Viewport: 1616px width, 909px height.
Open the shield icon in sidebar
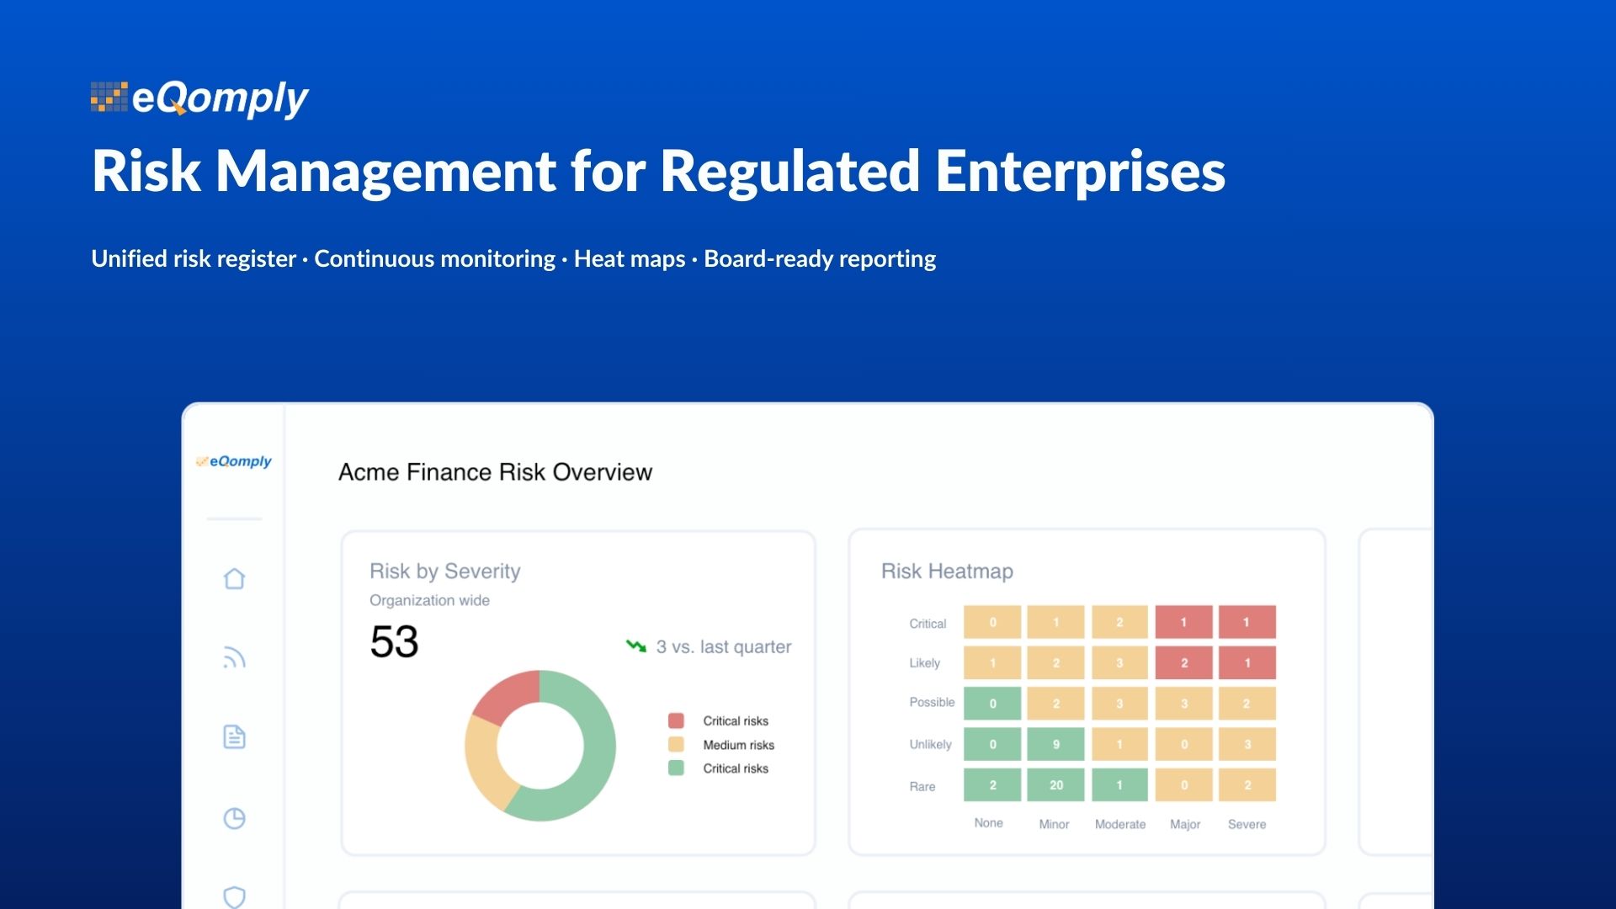pos(234,896)
